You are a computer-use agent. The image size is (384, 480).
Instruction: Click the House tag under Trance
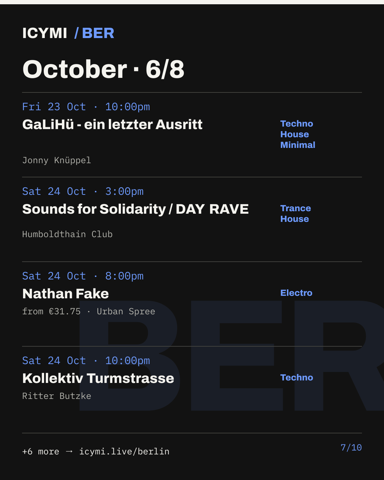[294, 219]
